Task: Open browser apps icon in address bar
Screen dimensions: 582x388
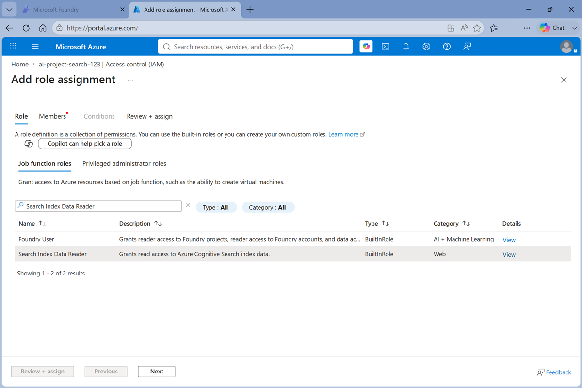Action: point(451,28)
